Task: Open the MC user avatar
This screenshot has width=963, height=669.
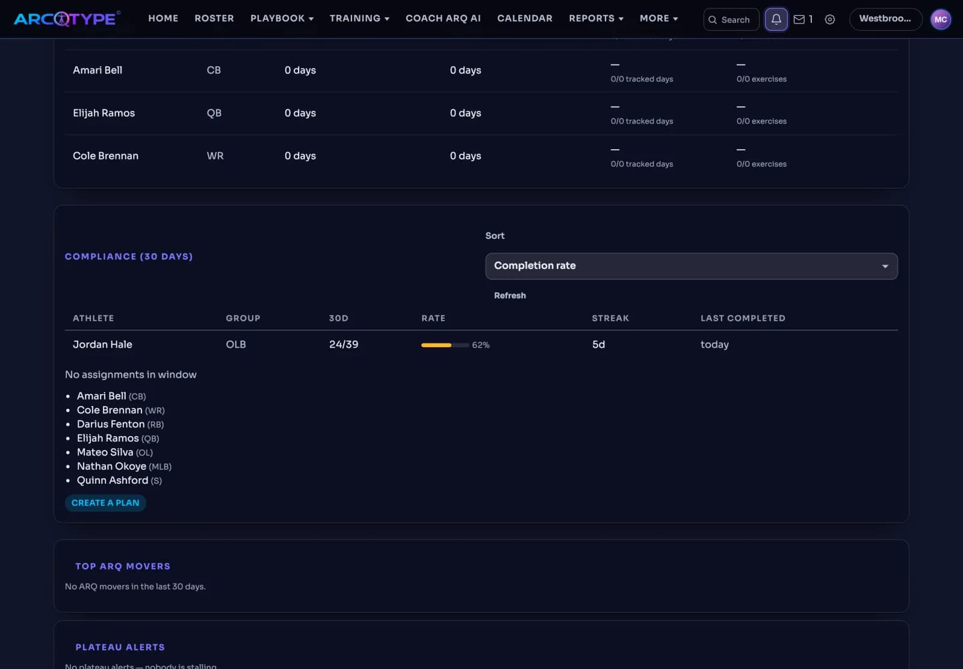Action: coord(941,19)
